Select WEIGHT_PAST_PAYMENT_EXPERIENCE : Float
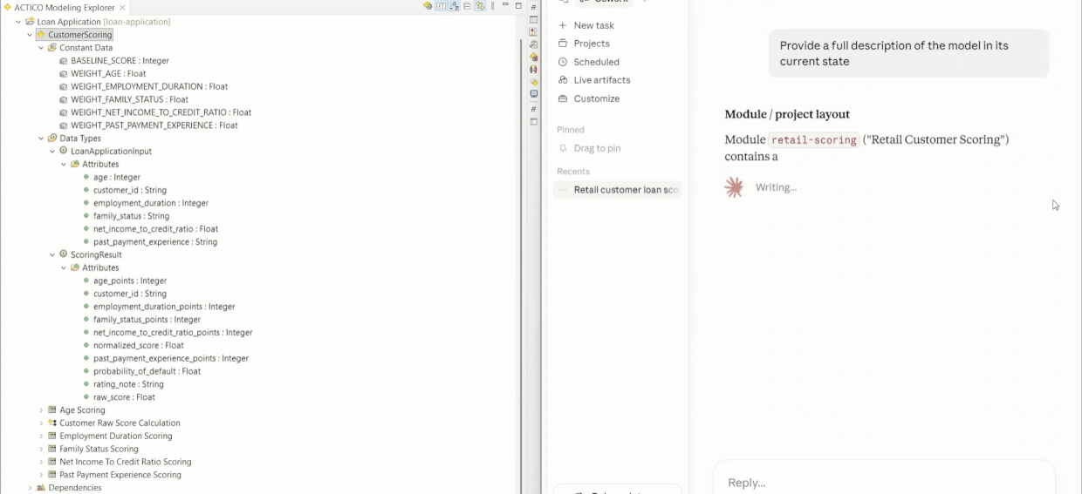The width and height of the screenshot is (1082, 494). click(x=154, y=125)
